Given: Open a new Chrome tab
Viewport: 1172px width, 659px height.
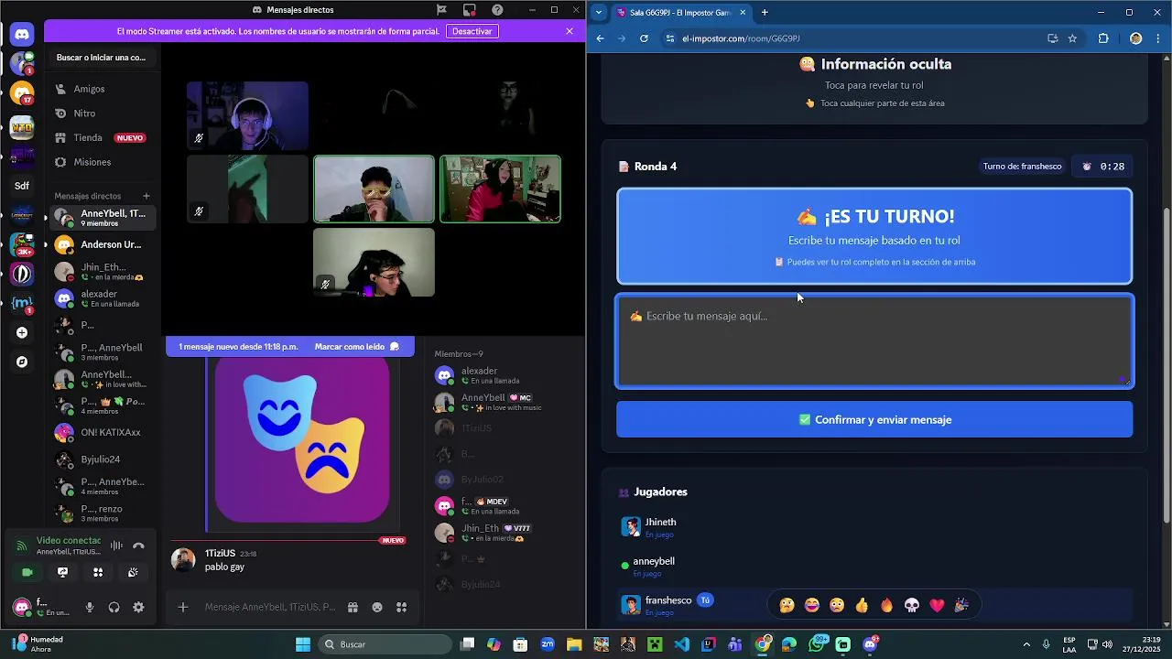Looking at the screenshot, I should [x=765, y=12].
